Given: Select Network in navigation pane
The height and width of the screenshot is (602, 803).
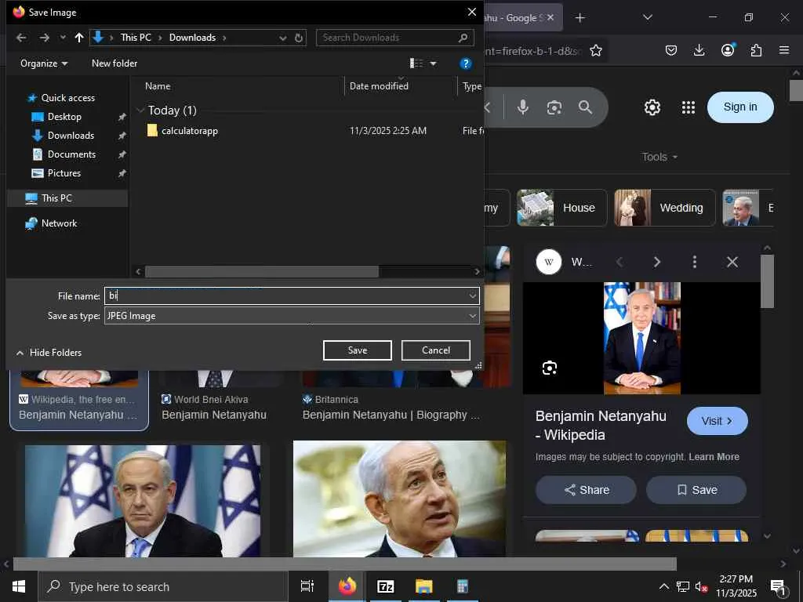Looking at the screenshot, I should coord(59,223).
